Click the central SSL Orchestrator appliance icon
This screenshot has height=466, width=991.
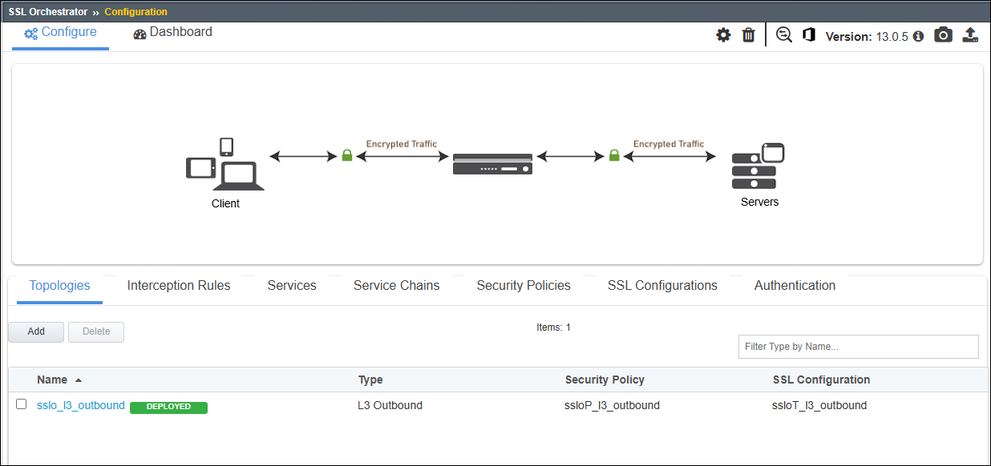coord(492,164)
